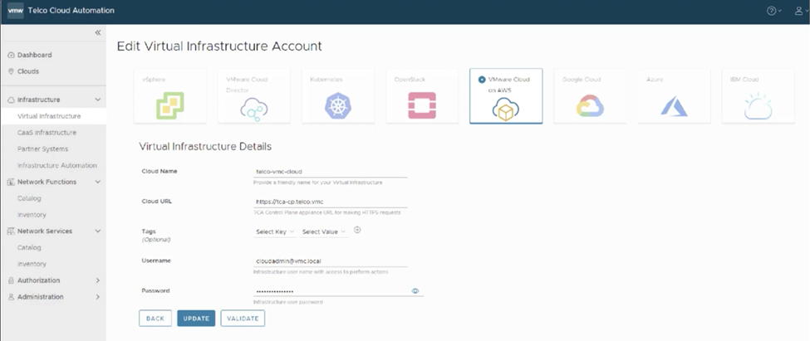Open the help menu icon
Image resolution: width=810 pixels, height=341 pixels.
click(771, 11)
